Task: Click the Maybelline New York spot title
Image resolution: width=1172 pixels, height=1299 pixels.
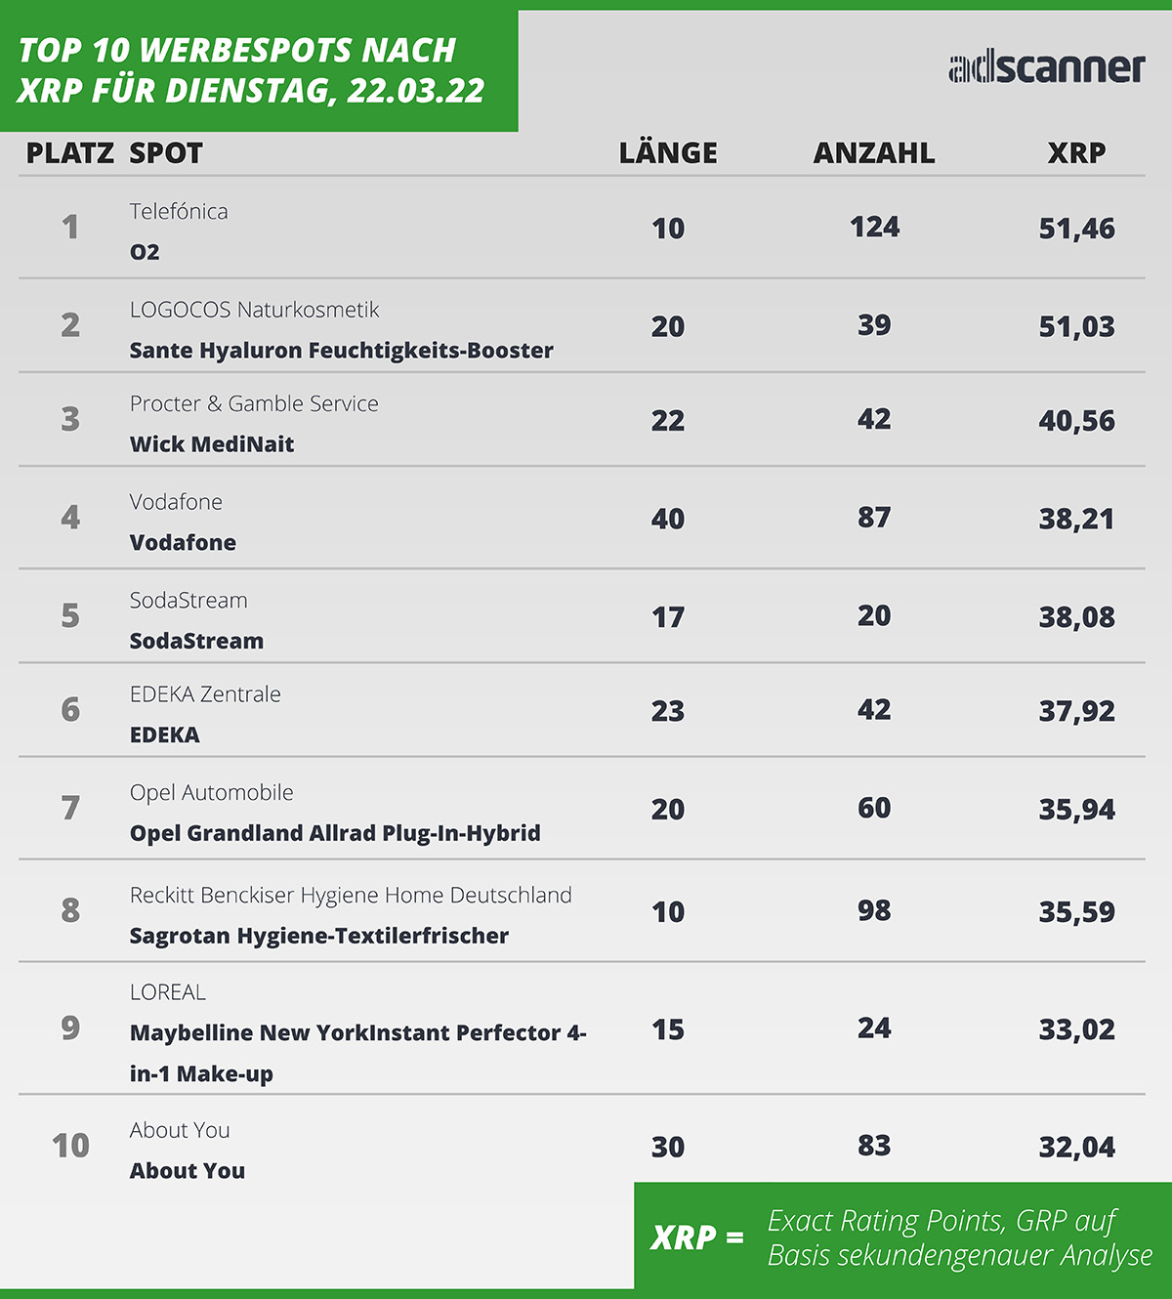Action: pos(357,1033)
